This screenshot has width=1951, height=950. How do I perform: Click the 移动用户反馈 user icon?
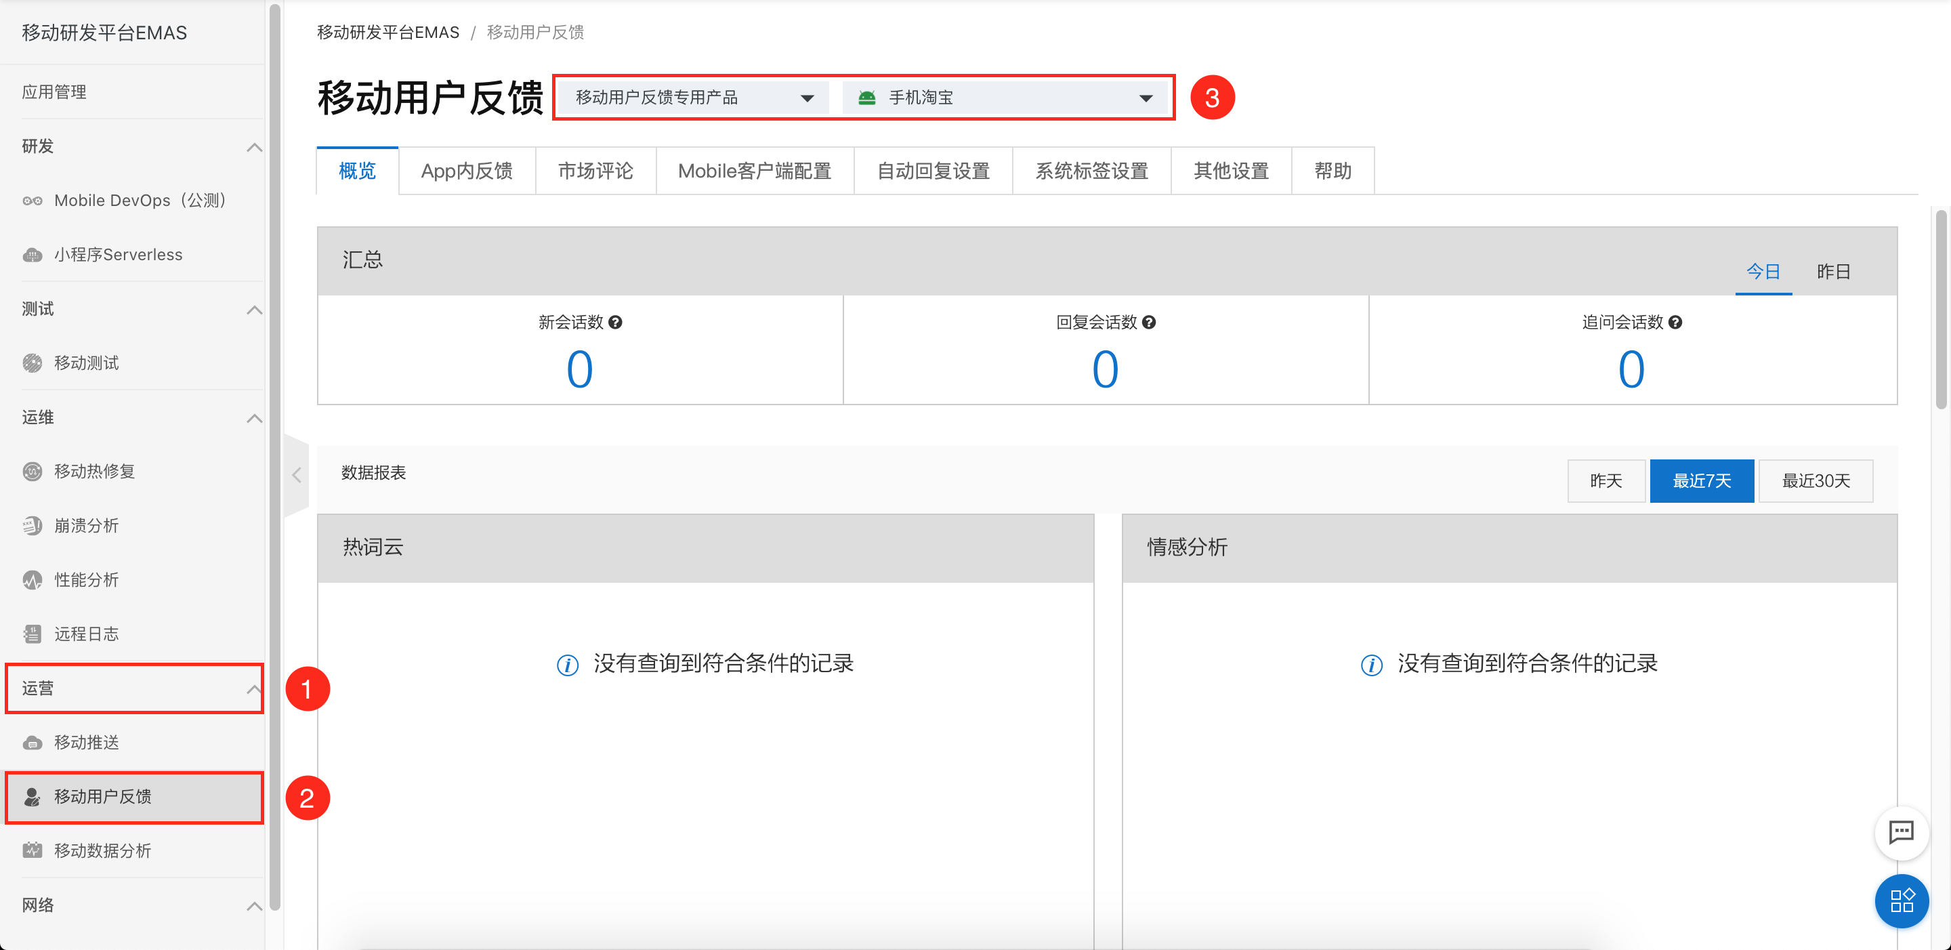pos(33,797)
